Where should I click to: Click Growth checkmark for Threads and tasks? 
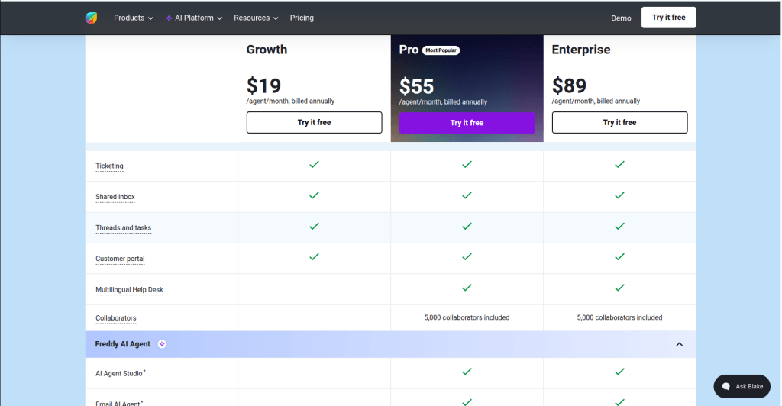314,226
